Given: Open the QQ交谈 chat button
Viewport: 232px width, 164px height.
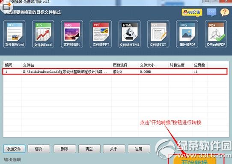Looking at the screenshot, I should coord(192,12).
